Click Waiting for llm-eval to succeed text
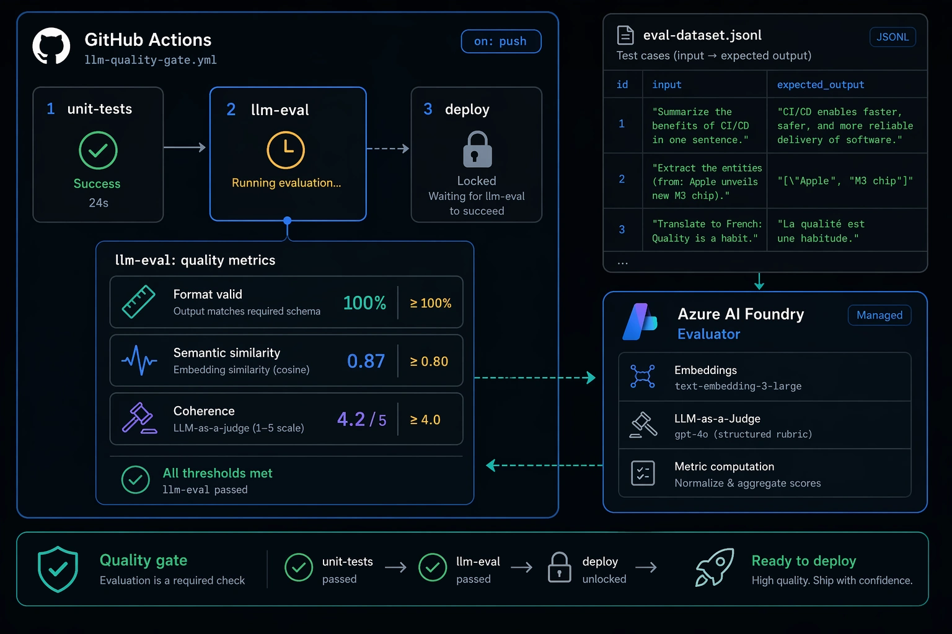Viewport: 952px width, 634px height. [477, 204]
